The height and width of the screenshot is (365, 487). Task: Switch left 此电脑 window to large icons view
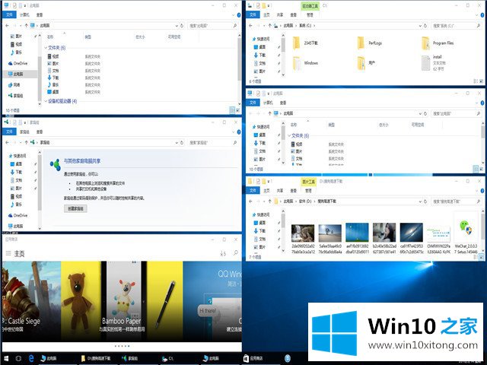[237, 110]
